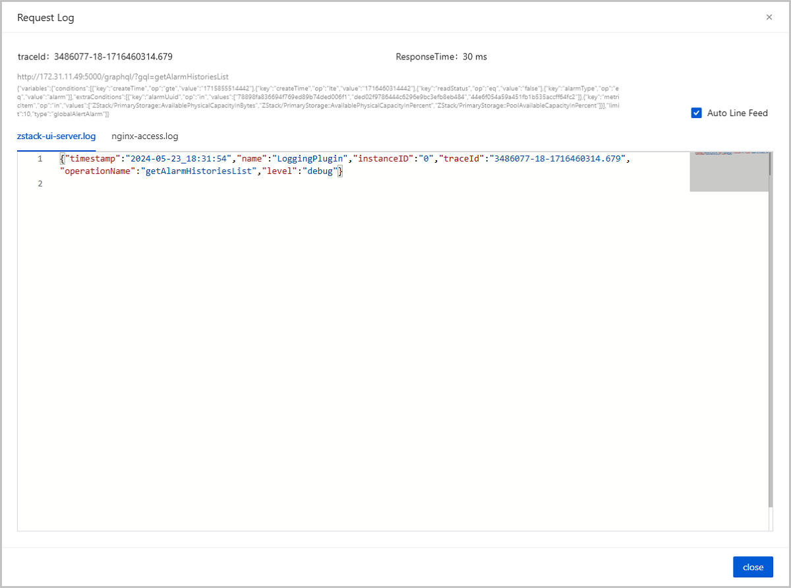Click line number 1 in the gutter
Viewport: 791px width, 588px height.
[40, 159]
